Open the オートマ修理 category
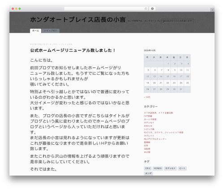 pos(150,119)
